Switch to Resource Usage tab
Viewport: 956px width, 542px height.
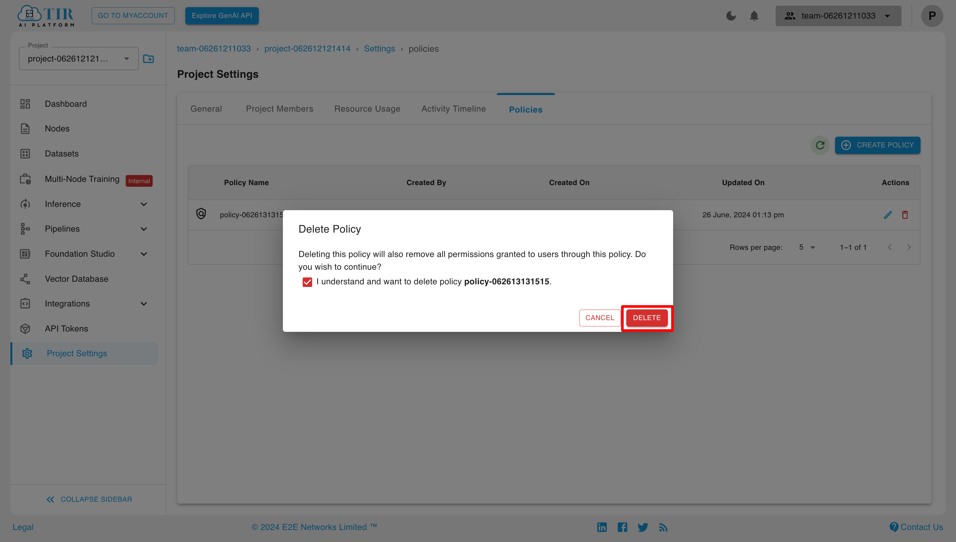367,109
